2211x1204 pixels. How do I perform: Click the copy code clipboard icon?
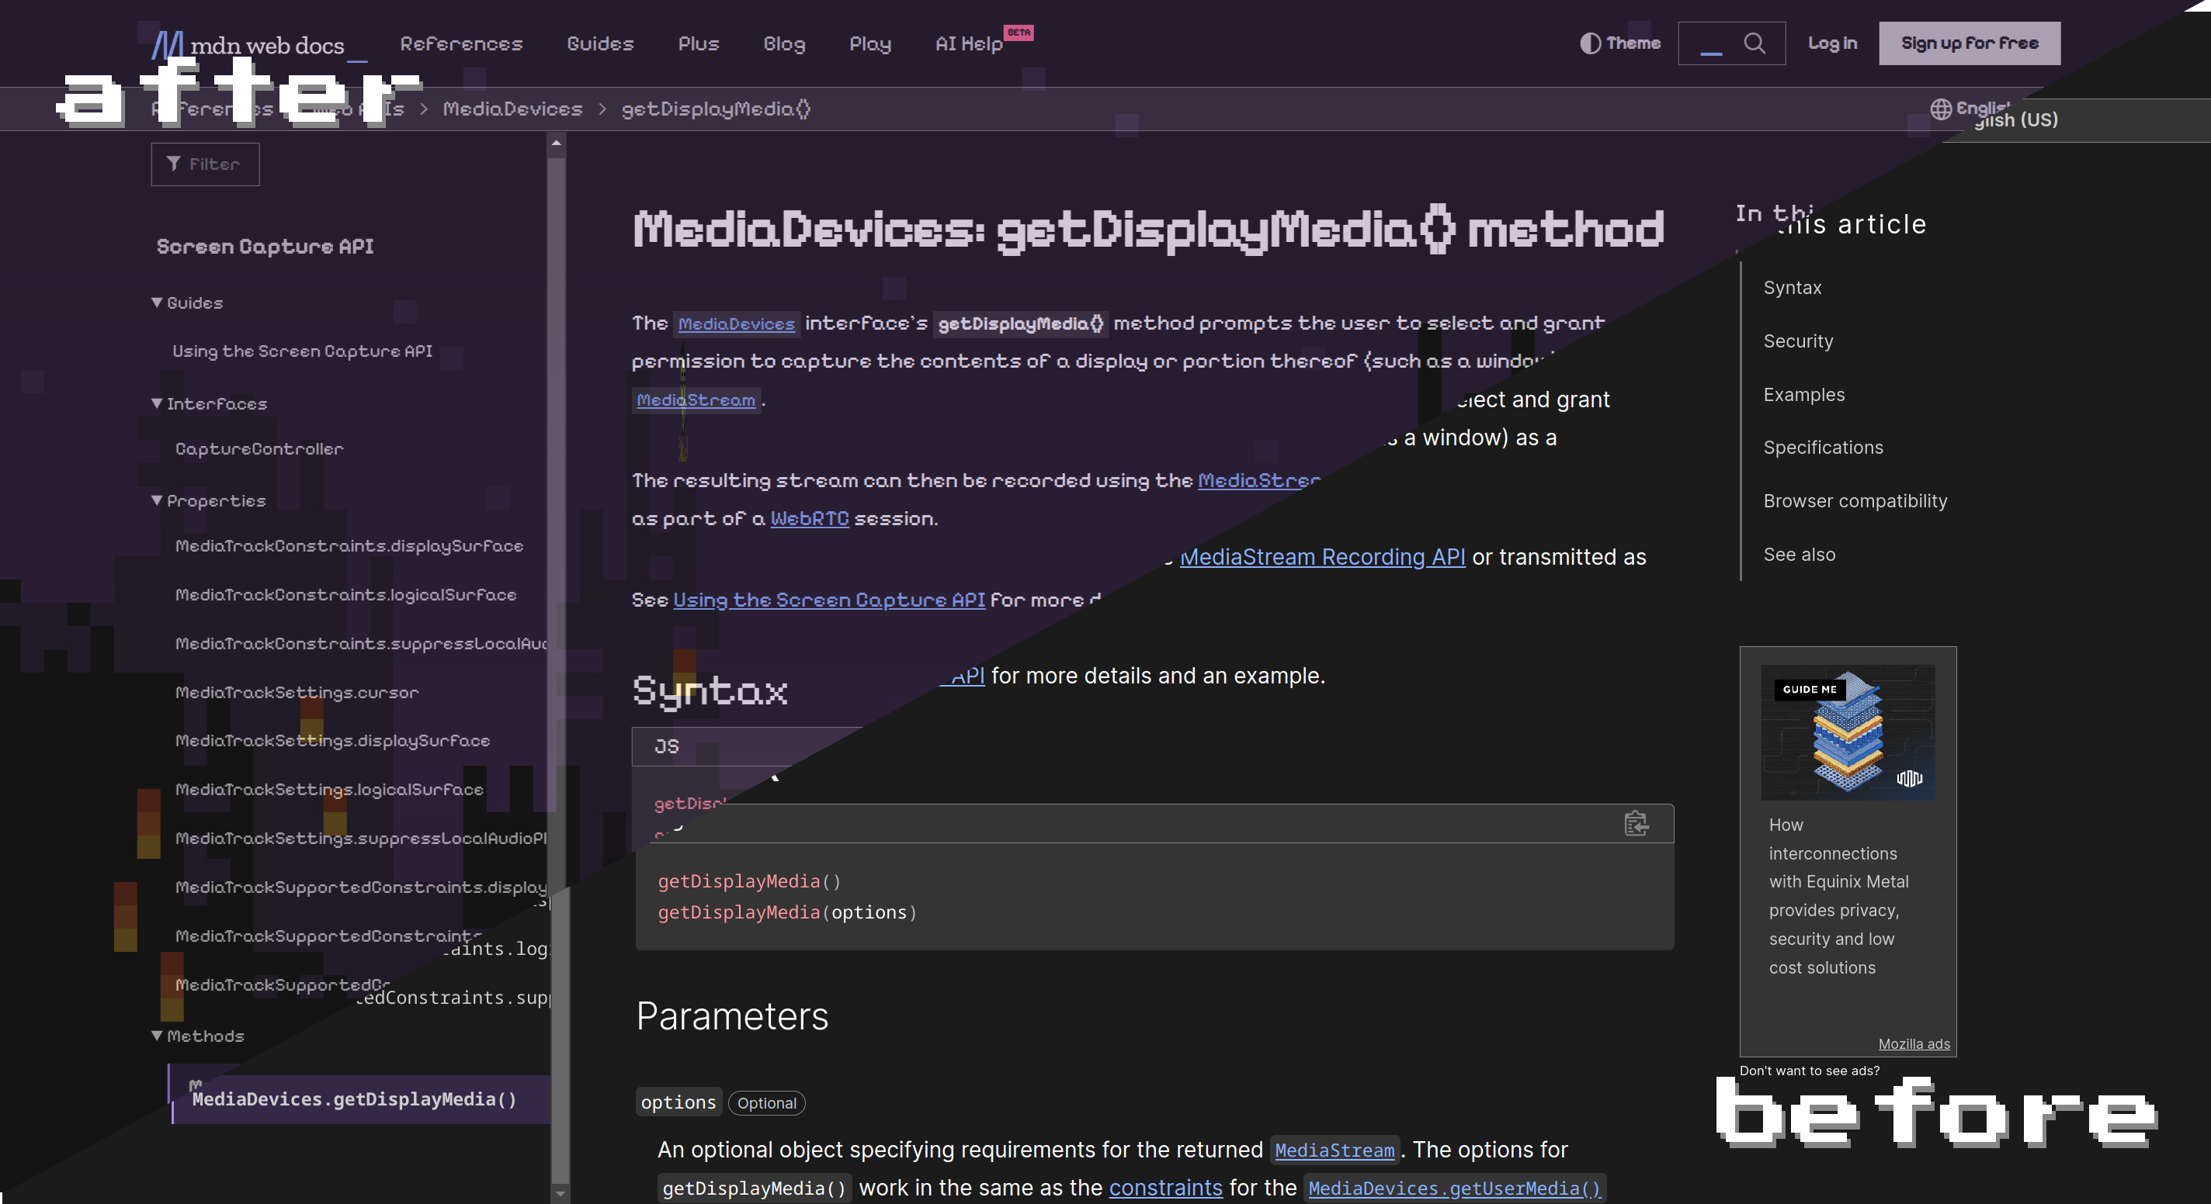click(x=1636, y=823)
